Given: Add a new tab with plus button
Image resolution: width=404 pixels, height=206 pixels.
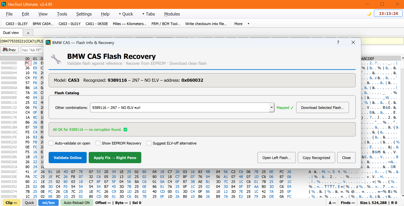Looking at the screenshot, I should (28, 33).
